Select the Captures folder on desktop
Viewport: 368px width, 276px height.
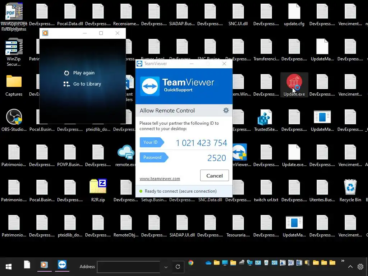pos(14,86)
